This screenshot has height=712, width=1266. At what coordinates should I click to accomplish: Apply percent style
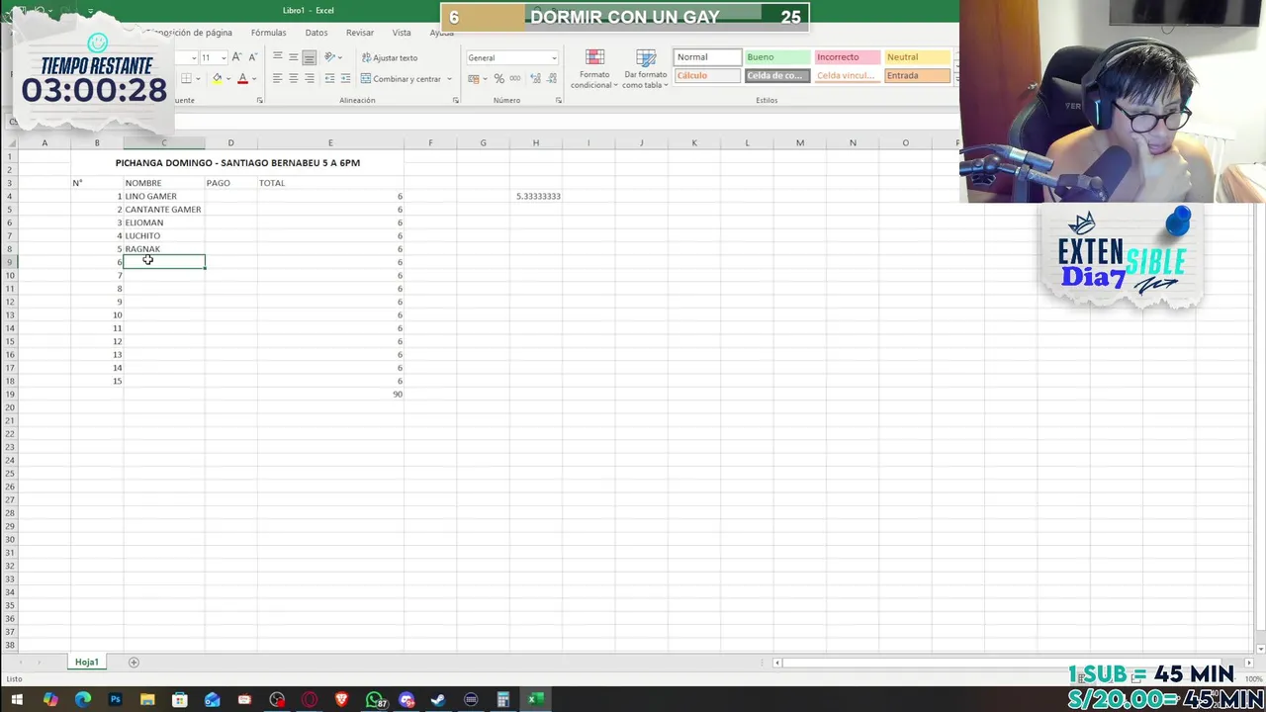point(499,79)
